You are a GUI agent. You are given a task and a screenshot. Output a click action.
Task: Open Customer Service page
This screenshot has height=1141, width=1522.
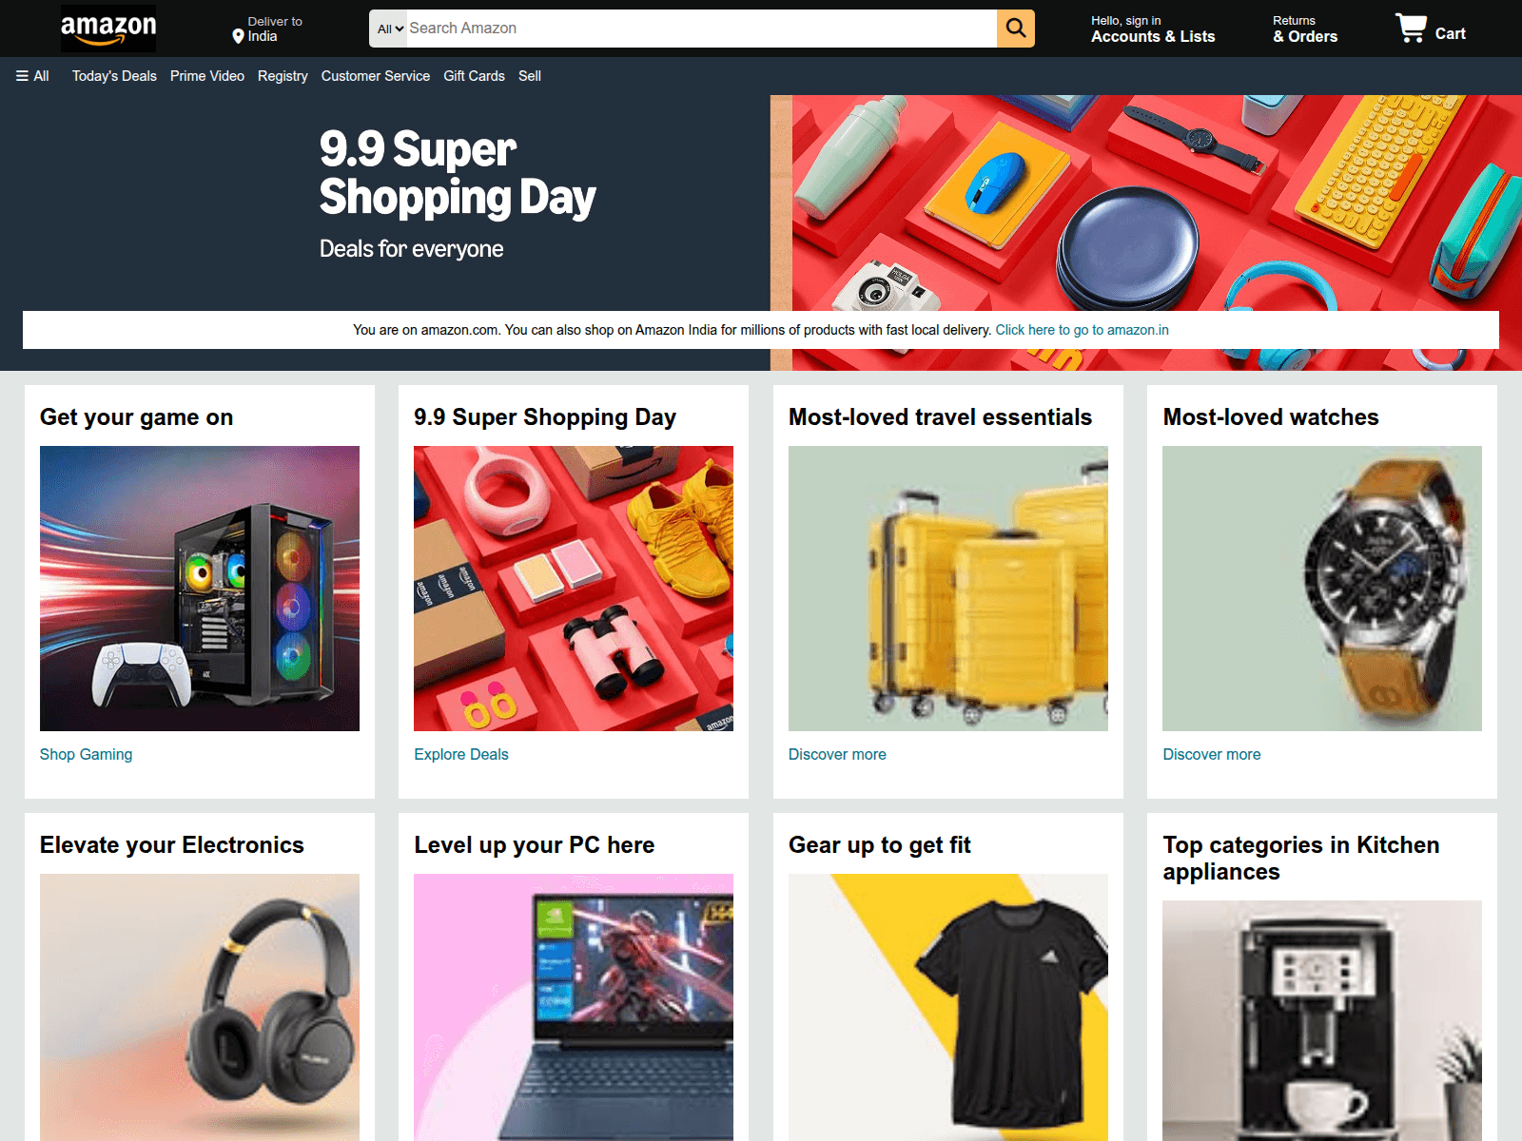(x=376, y=76)
